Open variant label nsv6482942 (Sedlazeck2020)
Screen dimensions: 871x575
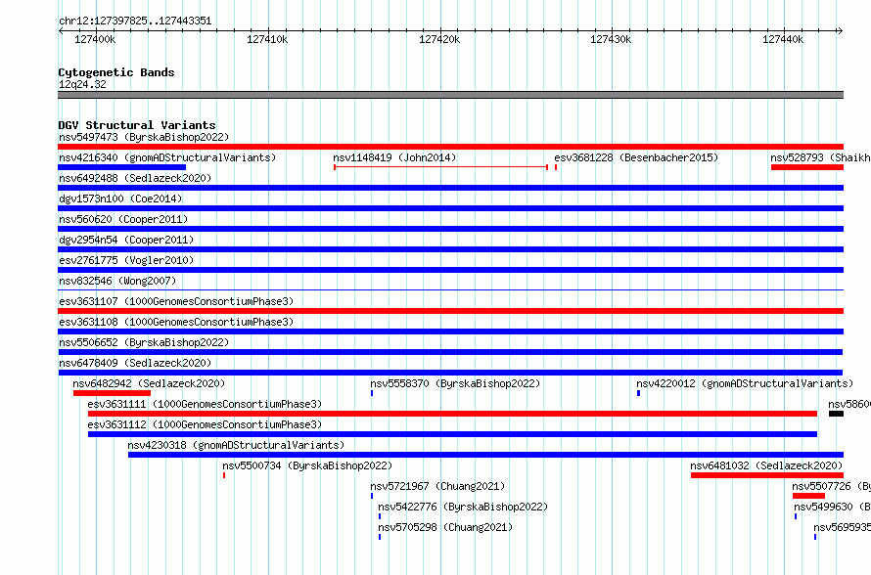coord(149,383)
